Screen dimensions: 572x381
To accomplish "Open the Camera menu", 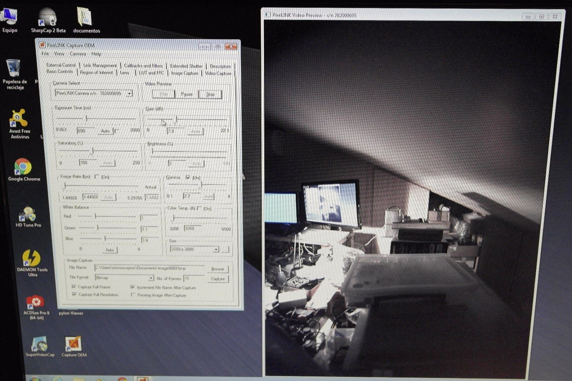I will pyautogui.click(x=78, y=54).
